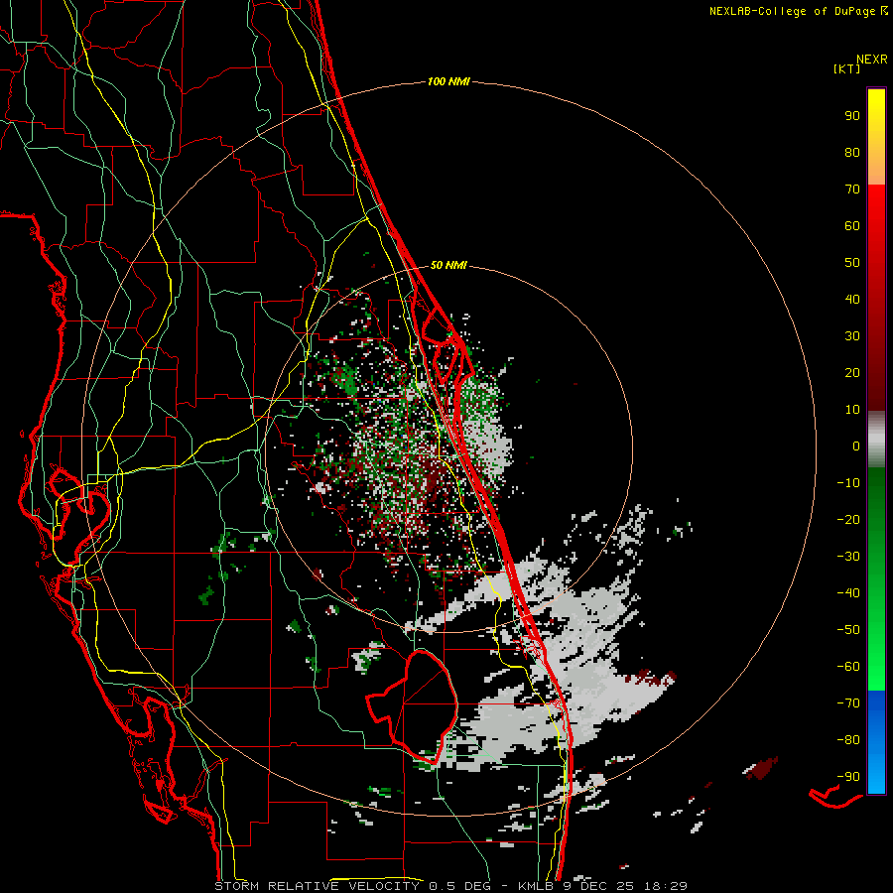Pick the green inbound color bar segment

point(876,578)
